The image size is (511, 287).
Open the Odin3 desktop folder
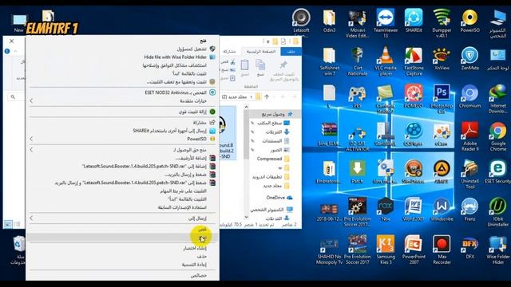329,21
